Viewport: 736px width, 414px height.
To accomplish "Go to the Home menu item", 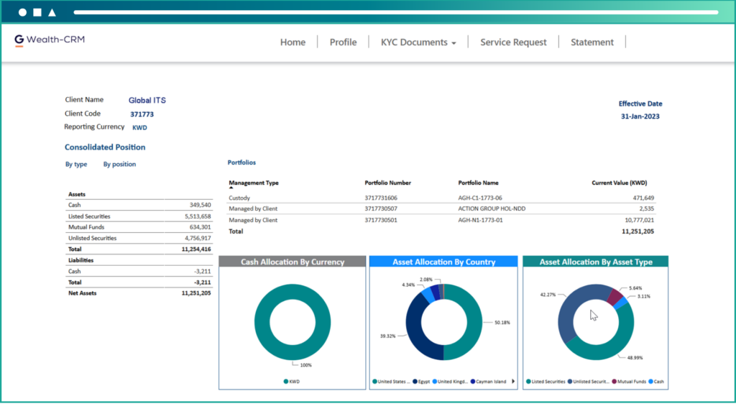I will [293, 42].
